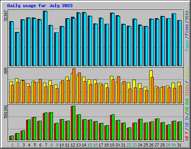Click day label 11 on the x-axis

[x=67, y=145]
